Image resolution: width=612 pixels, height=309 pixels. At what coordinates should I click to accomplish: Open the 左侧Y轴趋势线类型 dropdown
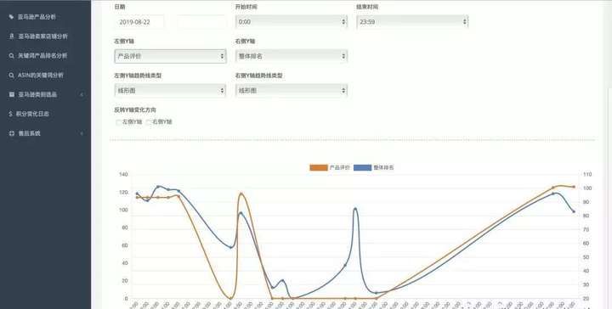(170, 90)
